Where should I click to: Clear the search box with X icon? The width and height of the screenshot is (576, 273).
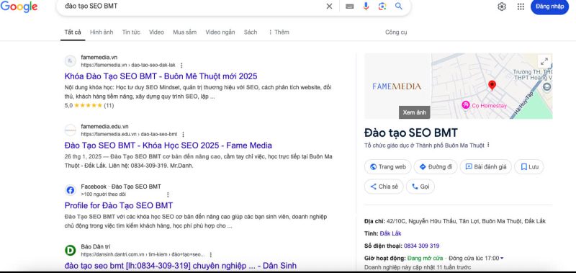click(x=329, y=6)
